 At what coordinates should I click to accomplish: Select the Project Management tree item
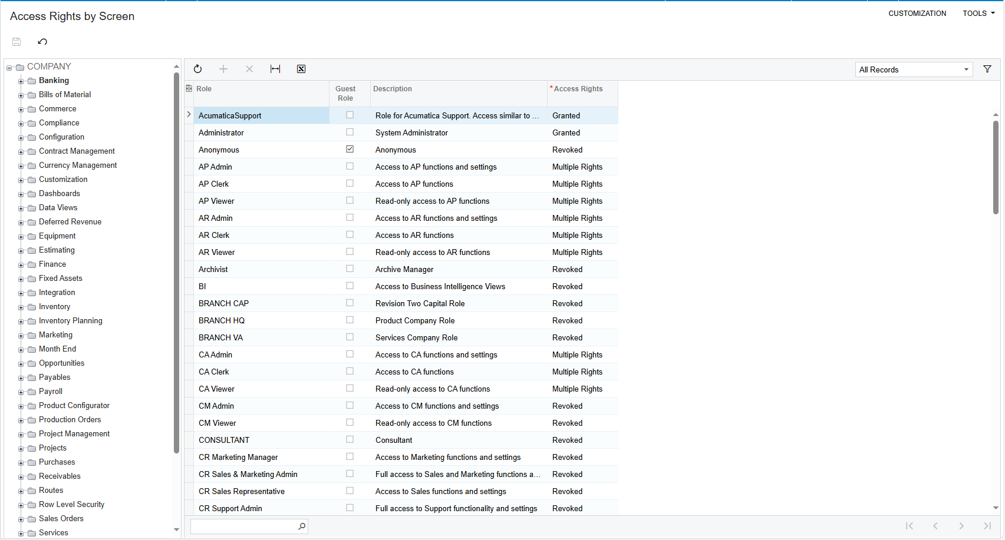(x=74, y=434)
